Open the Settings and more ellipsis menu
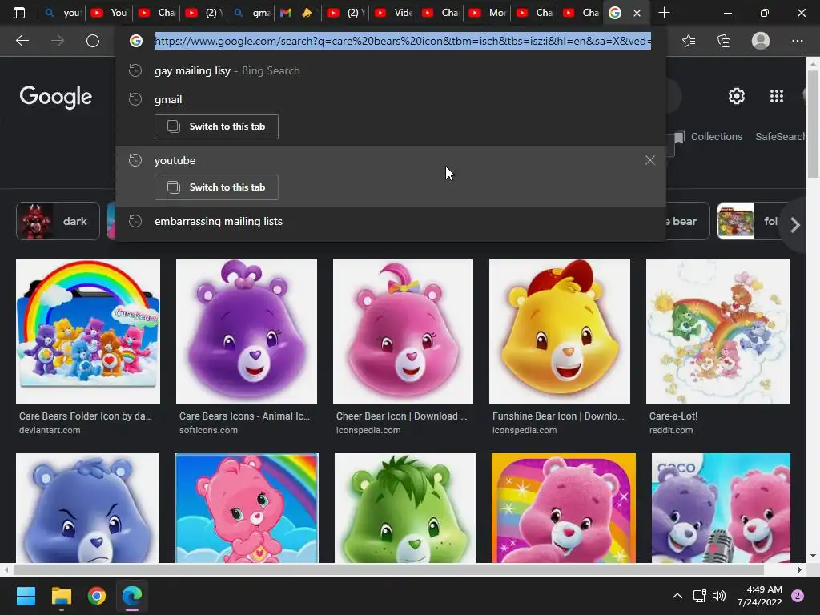 coord(797,41)
